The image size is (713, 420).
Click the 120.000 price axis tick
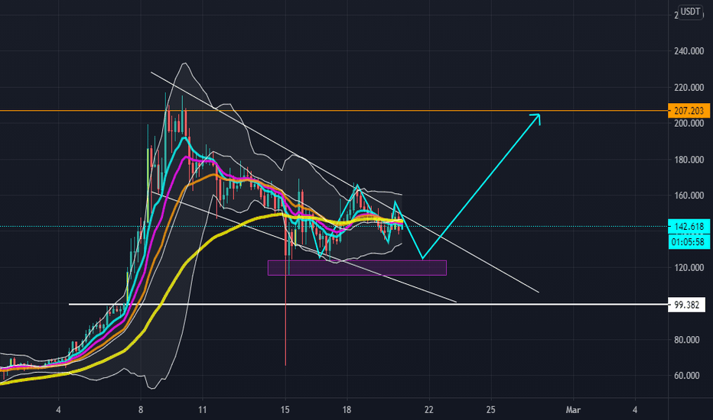(689, 268)
